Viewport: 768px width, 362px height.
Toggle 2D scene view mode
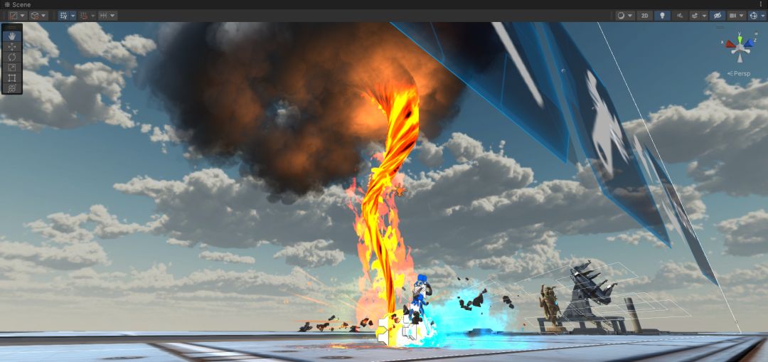pyautogui.click(x=644, y=16)
